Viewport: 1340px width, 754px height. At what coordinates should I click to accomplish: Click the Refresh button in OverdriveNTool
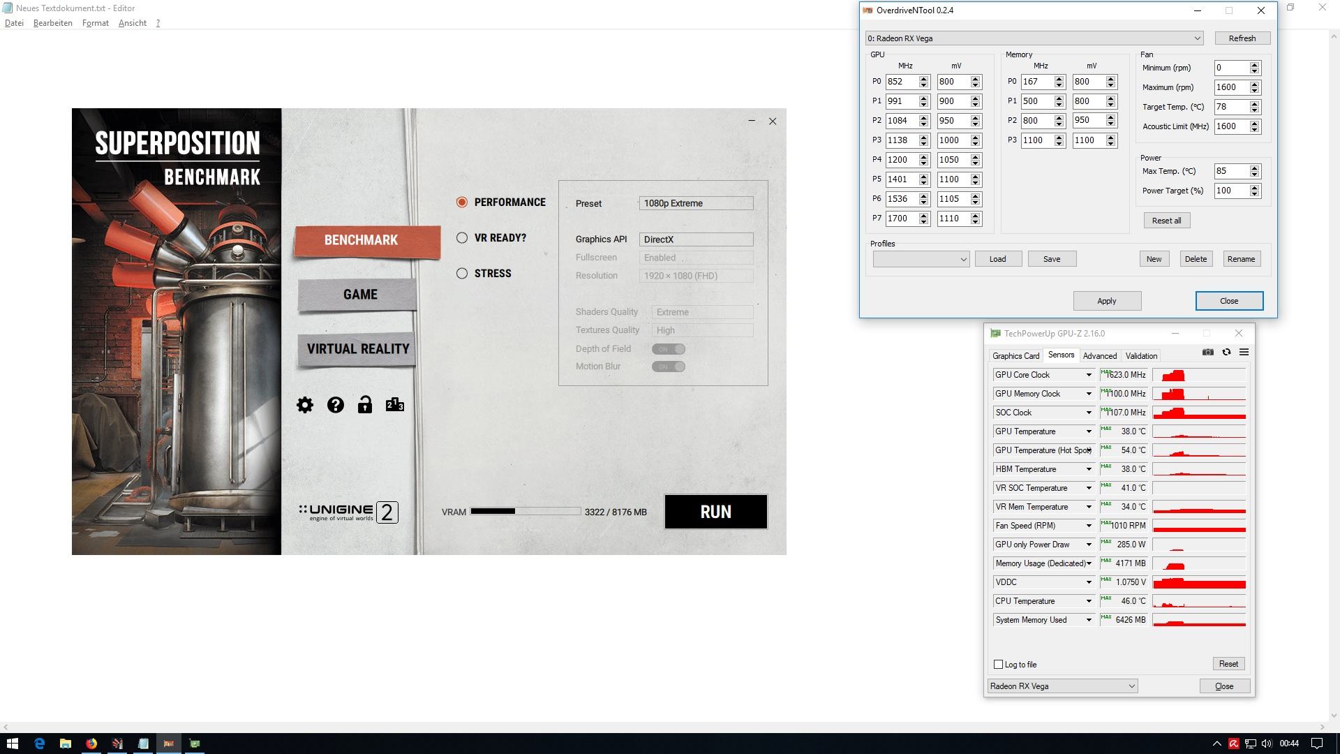(x=1242, y=38)
